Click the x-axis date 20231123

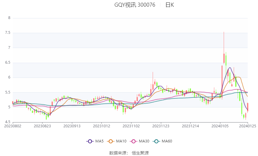click(x=161, y=126)
